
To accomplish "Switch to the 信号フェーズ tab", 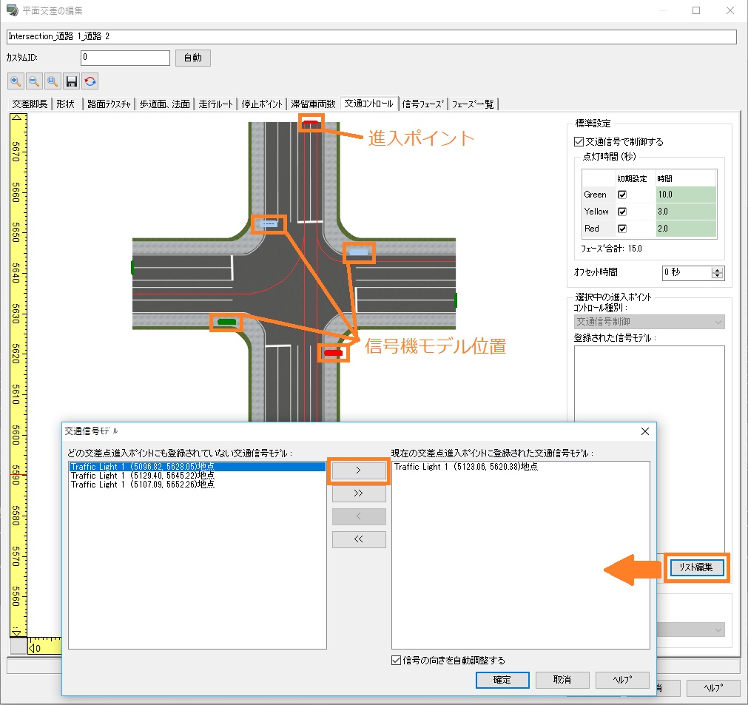I will [x=424, y=104].
